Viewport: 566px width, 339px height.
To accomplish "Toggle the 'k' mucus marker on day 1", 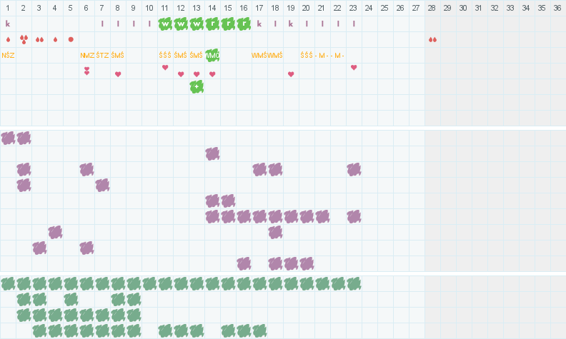I will point(8,24).
